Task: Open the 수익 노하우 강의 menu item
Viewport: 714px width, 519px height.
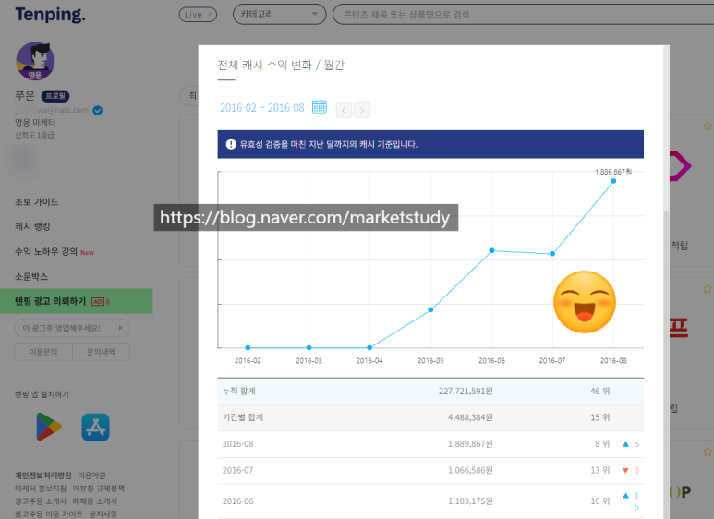Action: 46,251
